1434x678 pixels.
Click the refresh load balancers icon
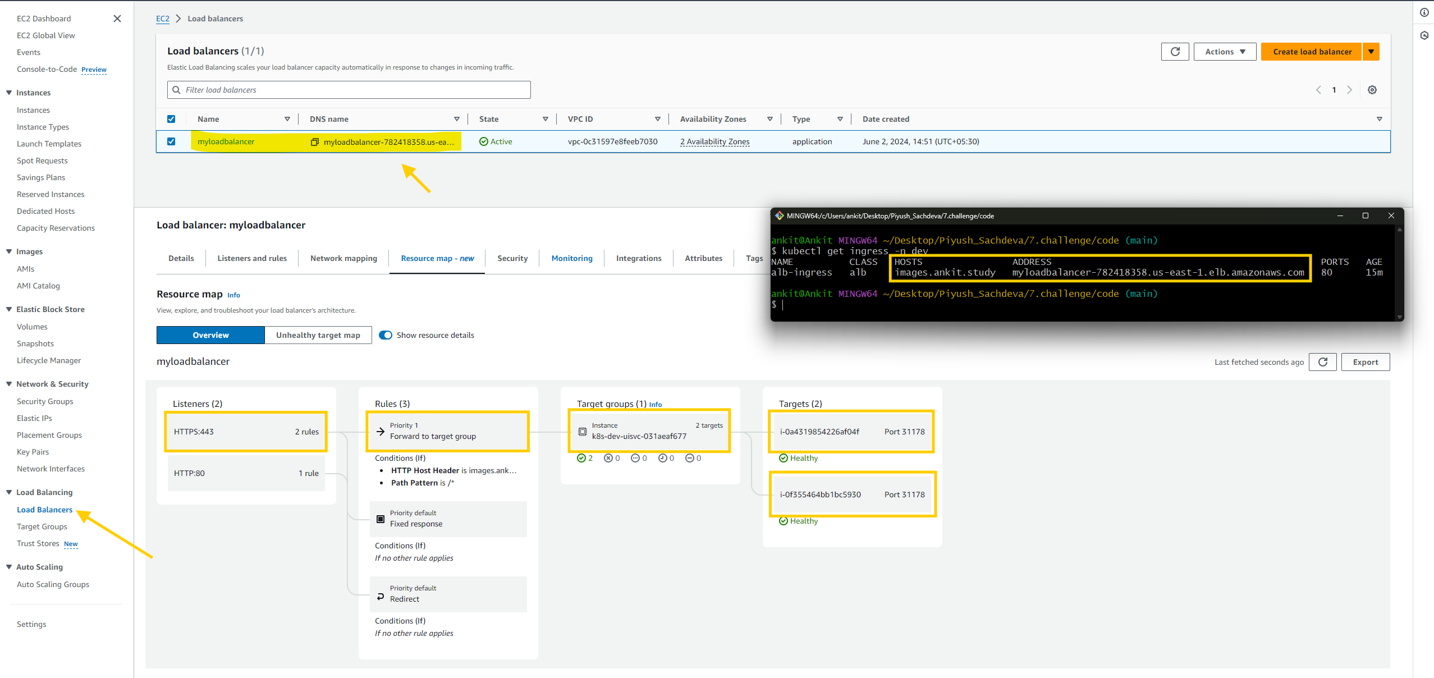tap(1176, 51)
